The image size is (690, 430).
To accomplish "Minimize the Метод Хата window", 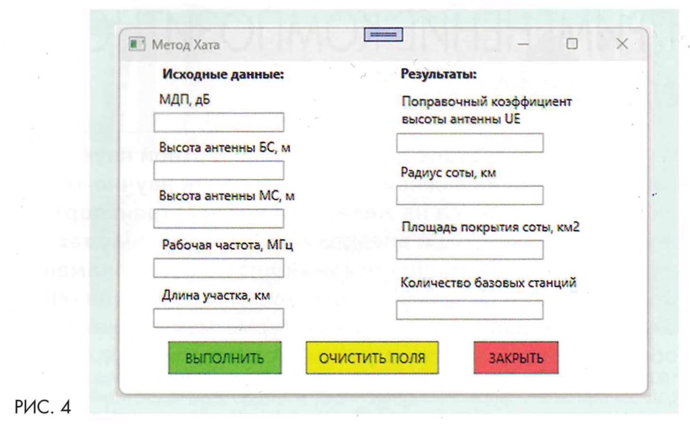I will pyautogui.click(x=523, y=44).
